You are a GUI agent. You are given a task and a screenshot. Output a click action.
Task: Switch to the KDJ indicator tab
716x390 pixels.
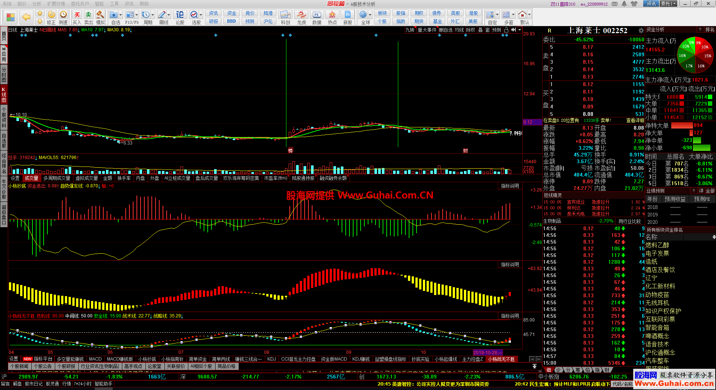click(271, 359)
